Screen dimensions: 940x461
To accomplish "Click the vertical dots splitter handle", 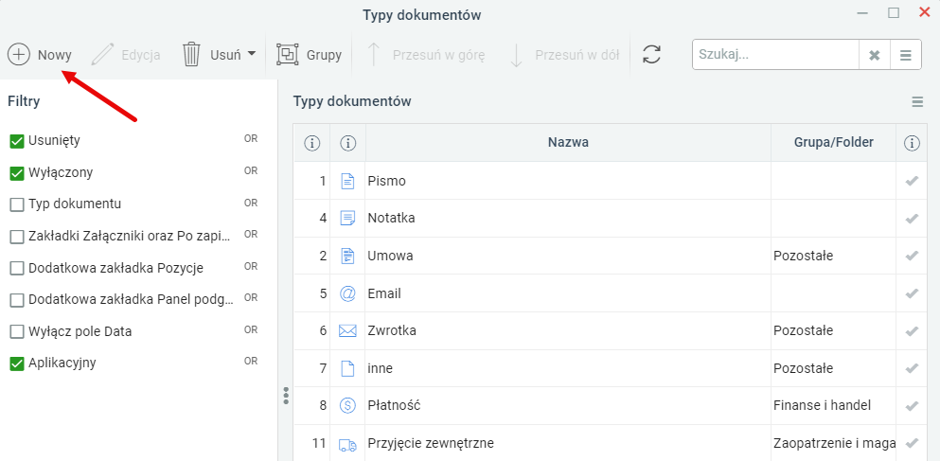I will (x=286, y=396).
